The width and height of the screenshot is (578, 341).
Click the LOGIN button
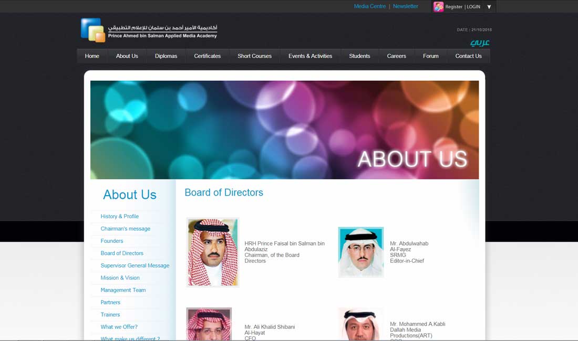(x=473, y=7)
